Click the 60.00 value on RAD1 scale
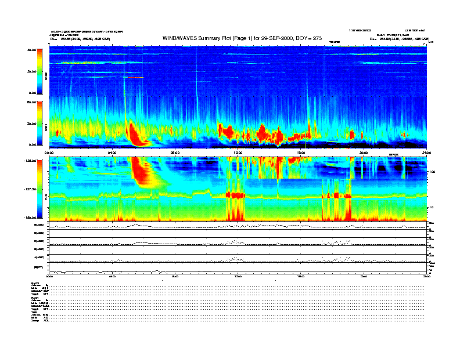 coord(31,102)
